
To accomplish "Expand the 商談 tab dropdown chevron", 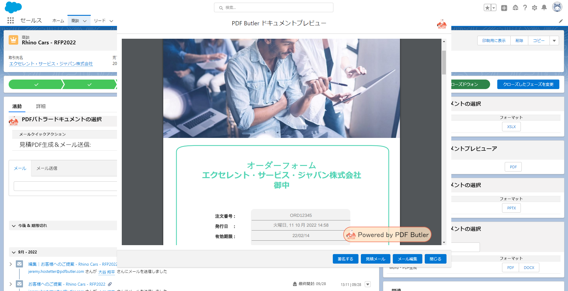I will point(85,21).
